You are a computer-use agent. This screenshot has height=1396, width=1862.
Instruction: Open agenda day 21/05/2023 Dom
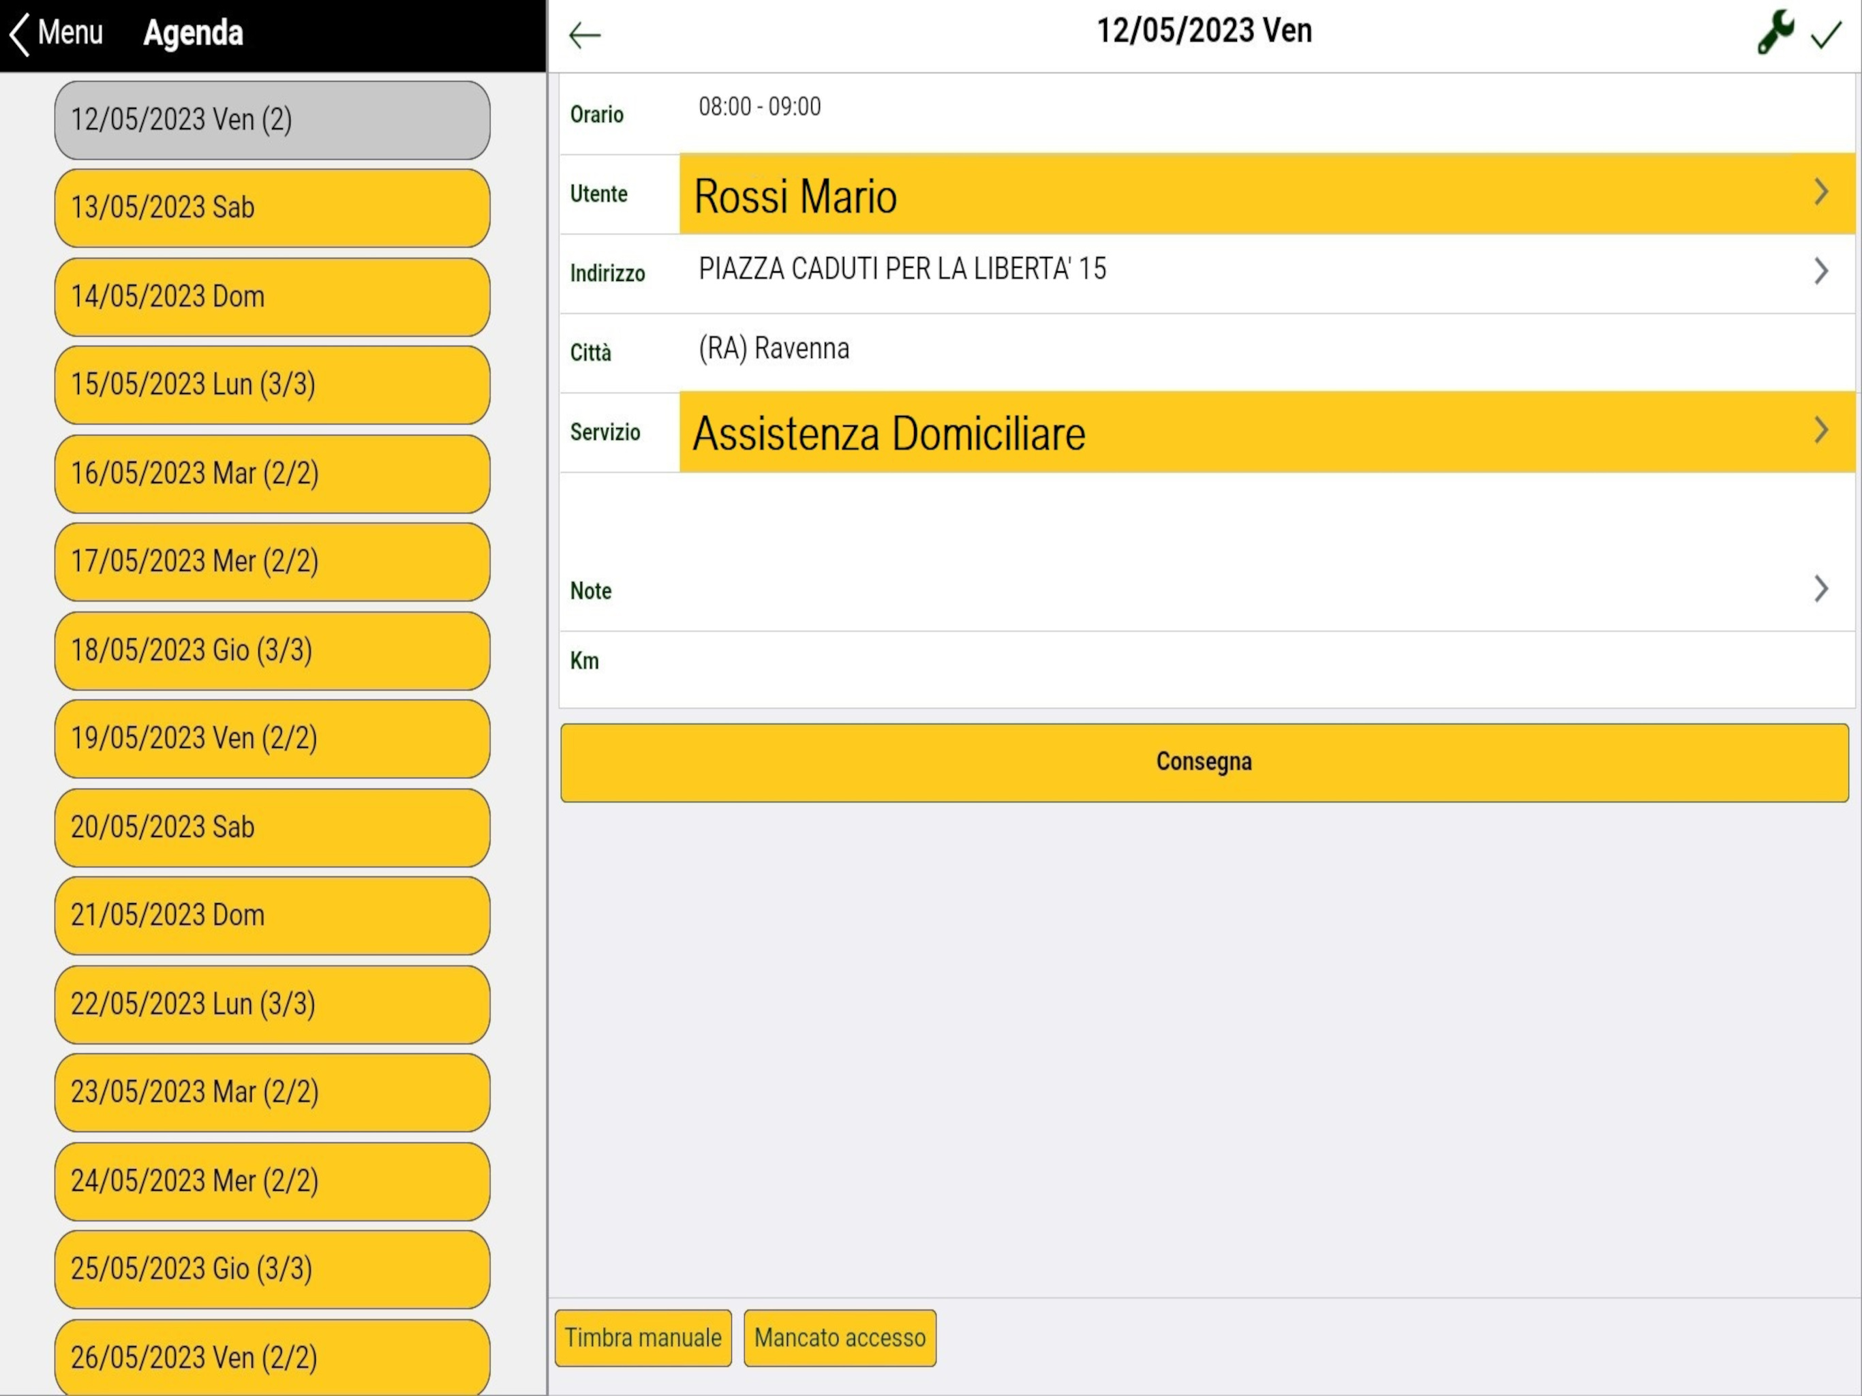point(272,915)
